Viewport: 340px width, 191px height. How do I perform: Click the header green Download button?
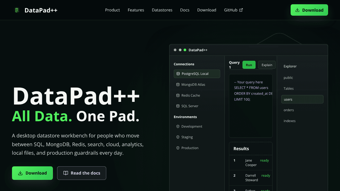coord(309,10)
